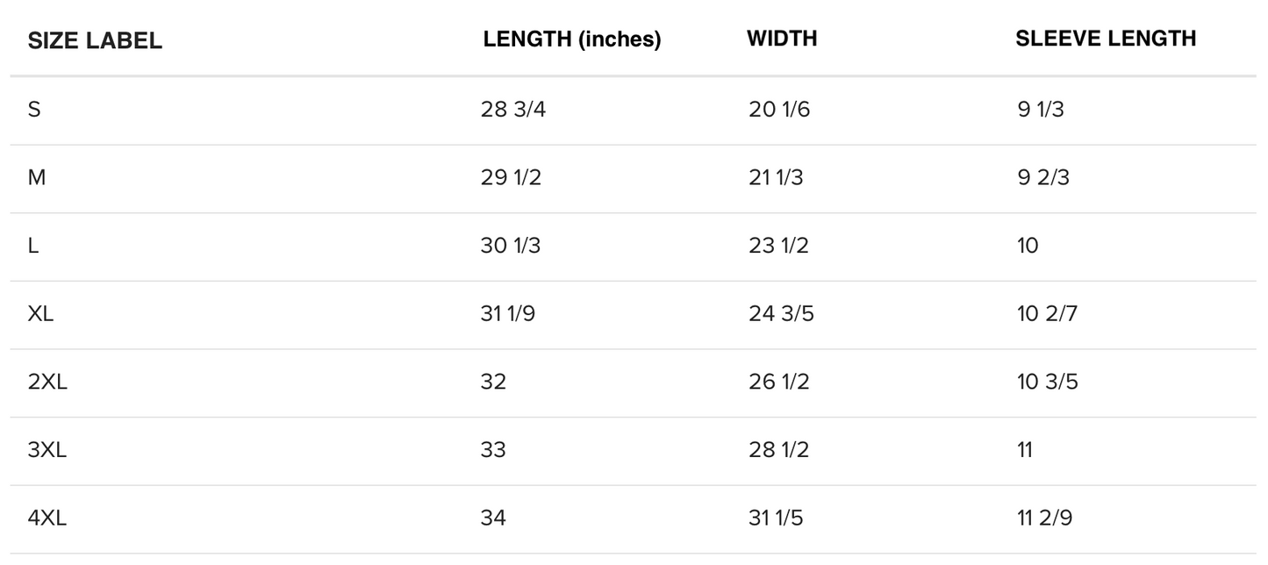This screenshot has height=565, width=1268.
Task: Select the XL size row label
Action: tap(40, 313)
